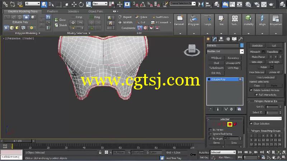Click the Set Keys key icon
The image size is (287, 161).
click(193, 155)
